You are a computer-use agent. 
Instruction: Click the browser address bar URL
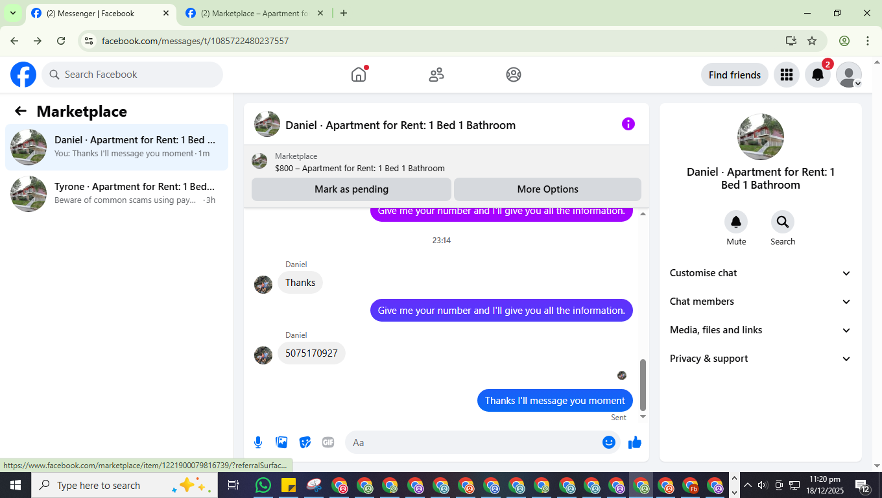(195, 41)
